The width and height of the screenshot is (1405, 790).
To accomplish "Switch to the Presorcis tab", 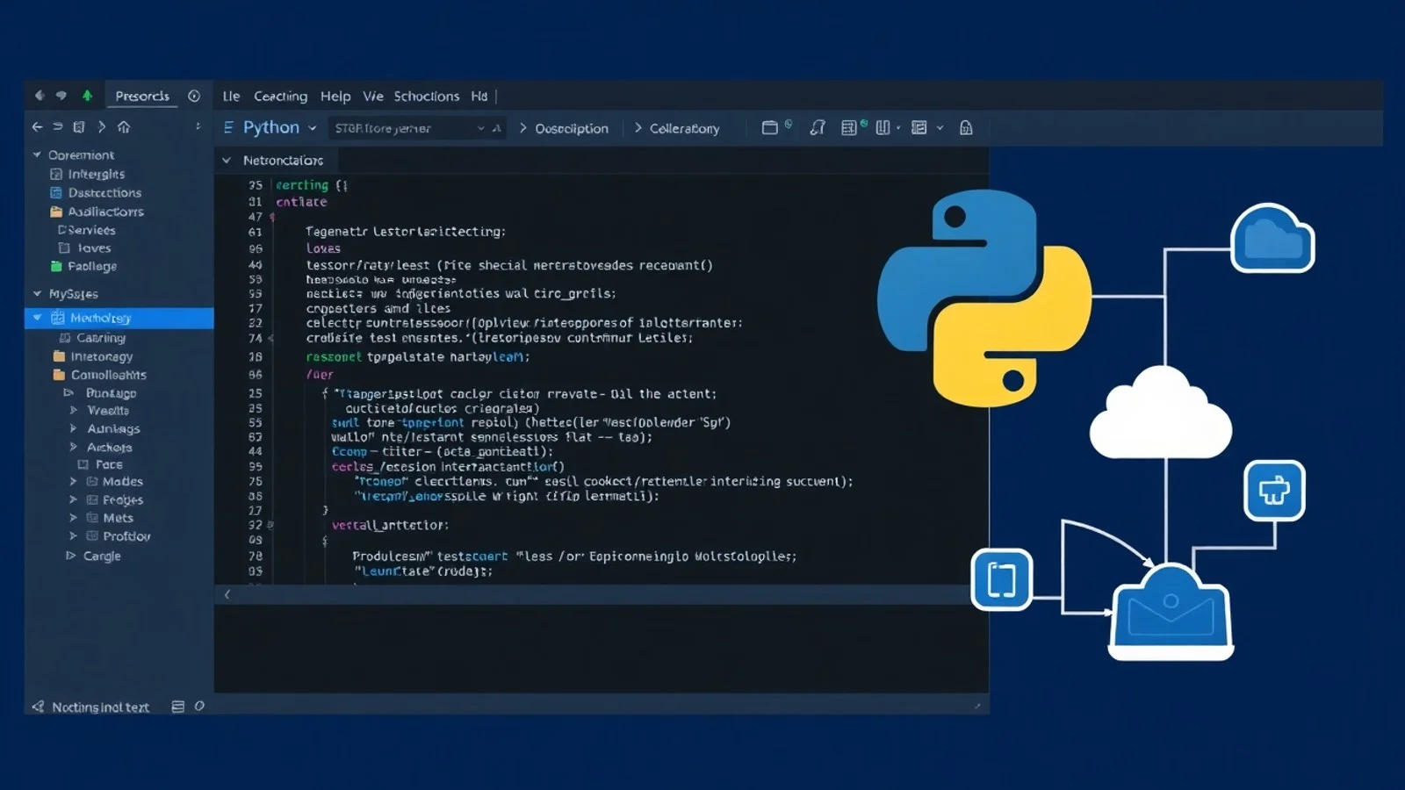I will click(142, 96).
